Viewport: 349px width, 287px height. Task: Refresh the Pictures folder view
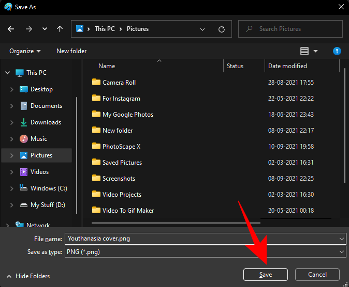click(222, 29)
